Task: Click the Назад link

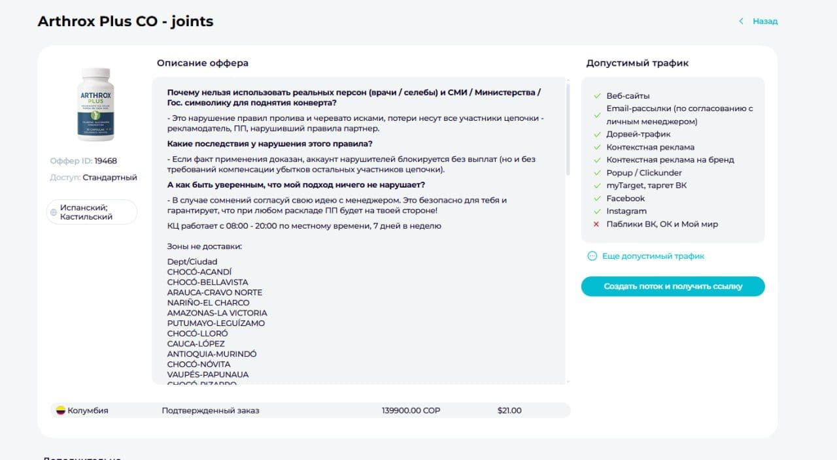Action: pyautogui.click(x=764, y=22)
